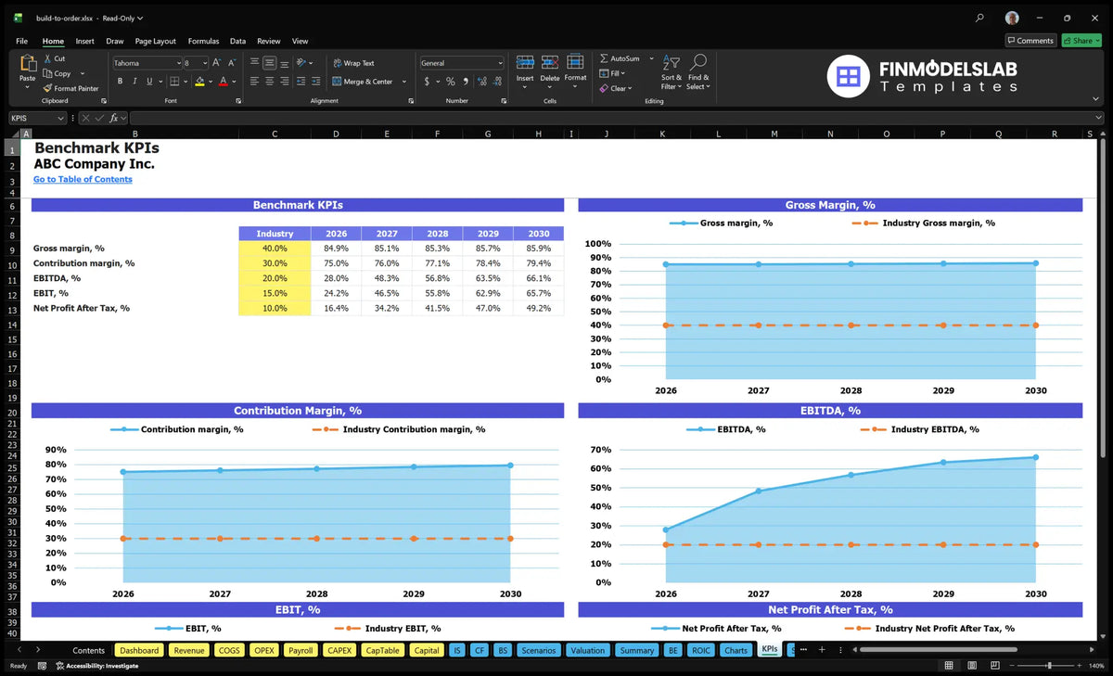This screenshot has height=676, width=1113.
Task: Click the Share button
Action: point(1081,41)
